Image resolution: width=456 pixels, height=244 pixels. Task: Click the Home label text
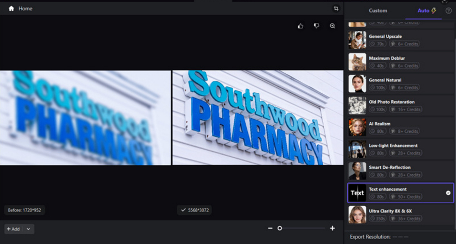(x=25, y=9)
